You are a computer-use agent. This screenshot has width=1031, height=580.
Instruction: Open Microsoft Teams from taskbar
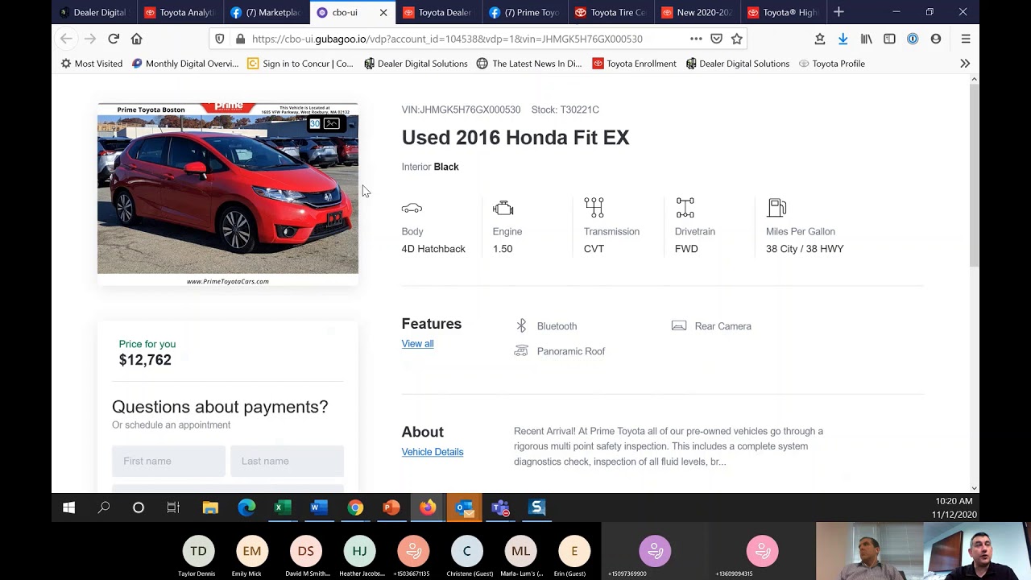click(x=500, y=507)
